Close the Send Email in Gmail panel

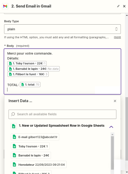pyautogui.click(x=124, y=6)
